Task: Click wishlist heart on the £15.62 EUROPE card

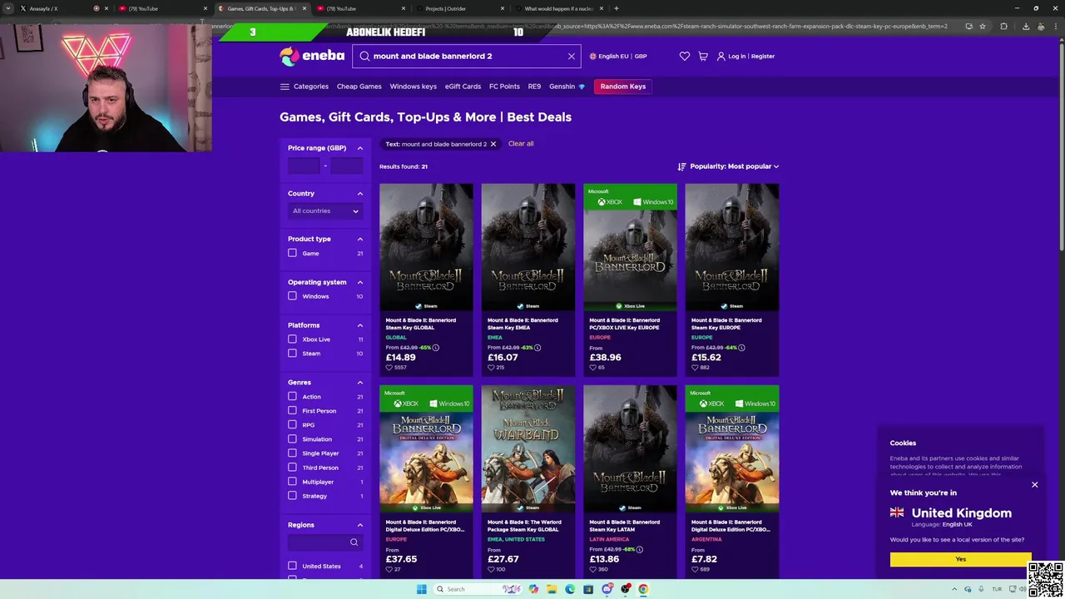Action: (x=695, y=368)
